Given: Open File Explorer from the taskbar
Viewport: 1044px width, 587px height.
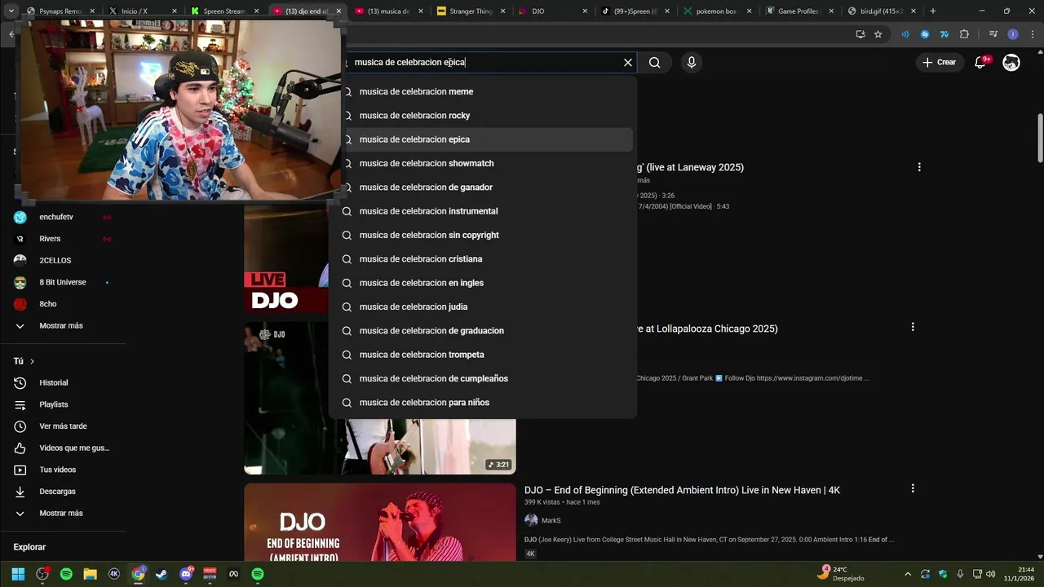Looking at the screenshot, I should pos(90,574).
